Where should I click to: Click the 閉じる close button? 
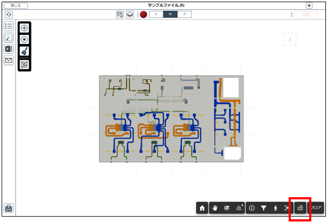click(x=16, y=5)
